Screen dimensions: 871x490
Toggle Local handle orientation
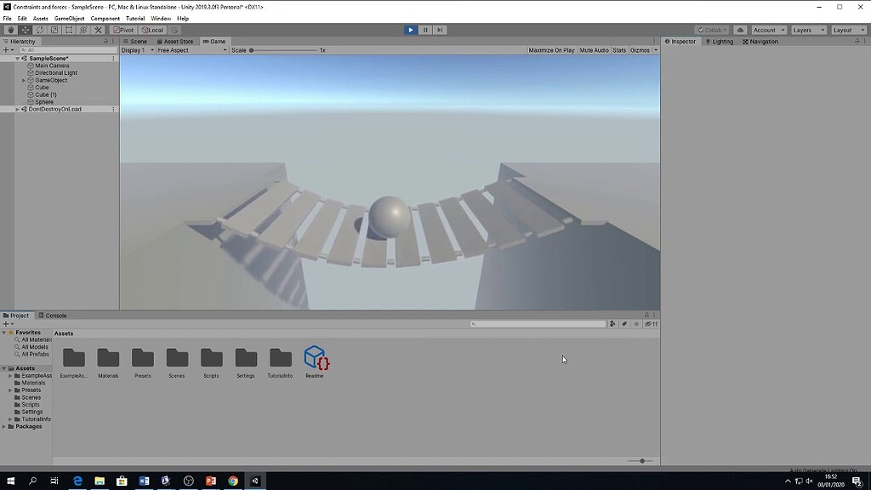(x=153, y=30)
